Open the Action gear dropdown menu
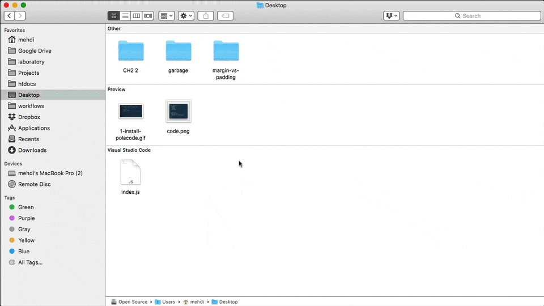Viewport: 544px width, 306px height. tap(186, 16)
